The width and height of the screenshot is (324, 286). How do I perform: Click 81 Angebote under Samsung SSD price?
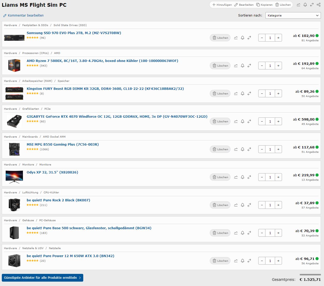[310, 41]
